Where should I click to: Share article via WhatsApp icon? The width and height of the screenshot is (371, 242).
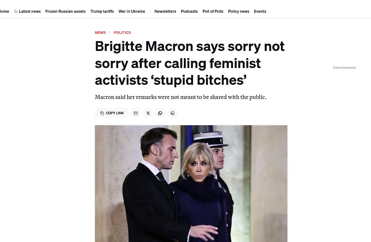pyautogui.click(x=160, y=113)
